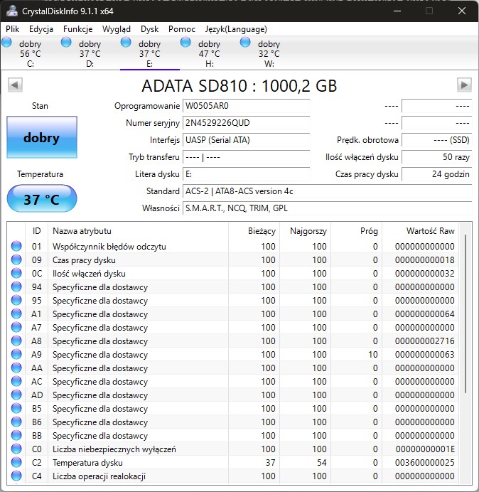This screenshot has width=479, height=492.
Task: Click status icon for attribute A7
Action: (16, 327)
